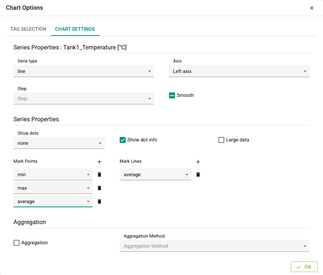Open the Serie type dropdown
Image resolution: width=323 pixels, height=275 pixels.
point(84,71)
